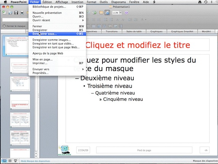Open the Format menu
The width and height of the screenshot is (218, 164).
[91, 2]
